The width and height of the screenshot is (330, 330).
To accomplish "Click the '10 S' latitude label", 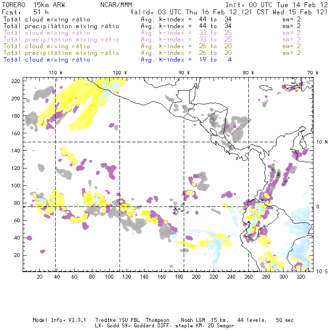I will (x=322, y=272).
